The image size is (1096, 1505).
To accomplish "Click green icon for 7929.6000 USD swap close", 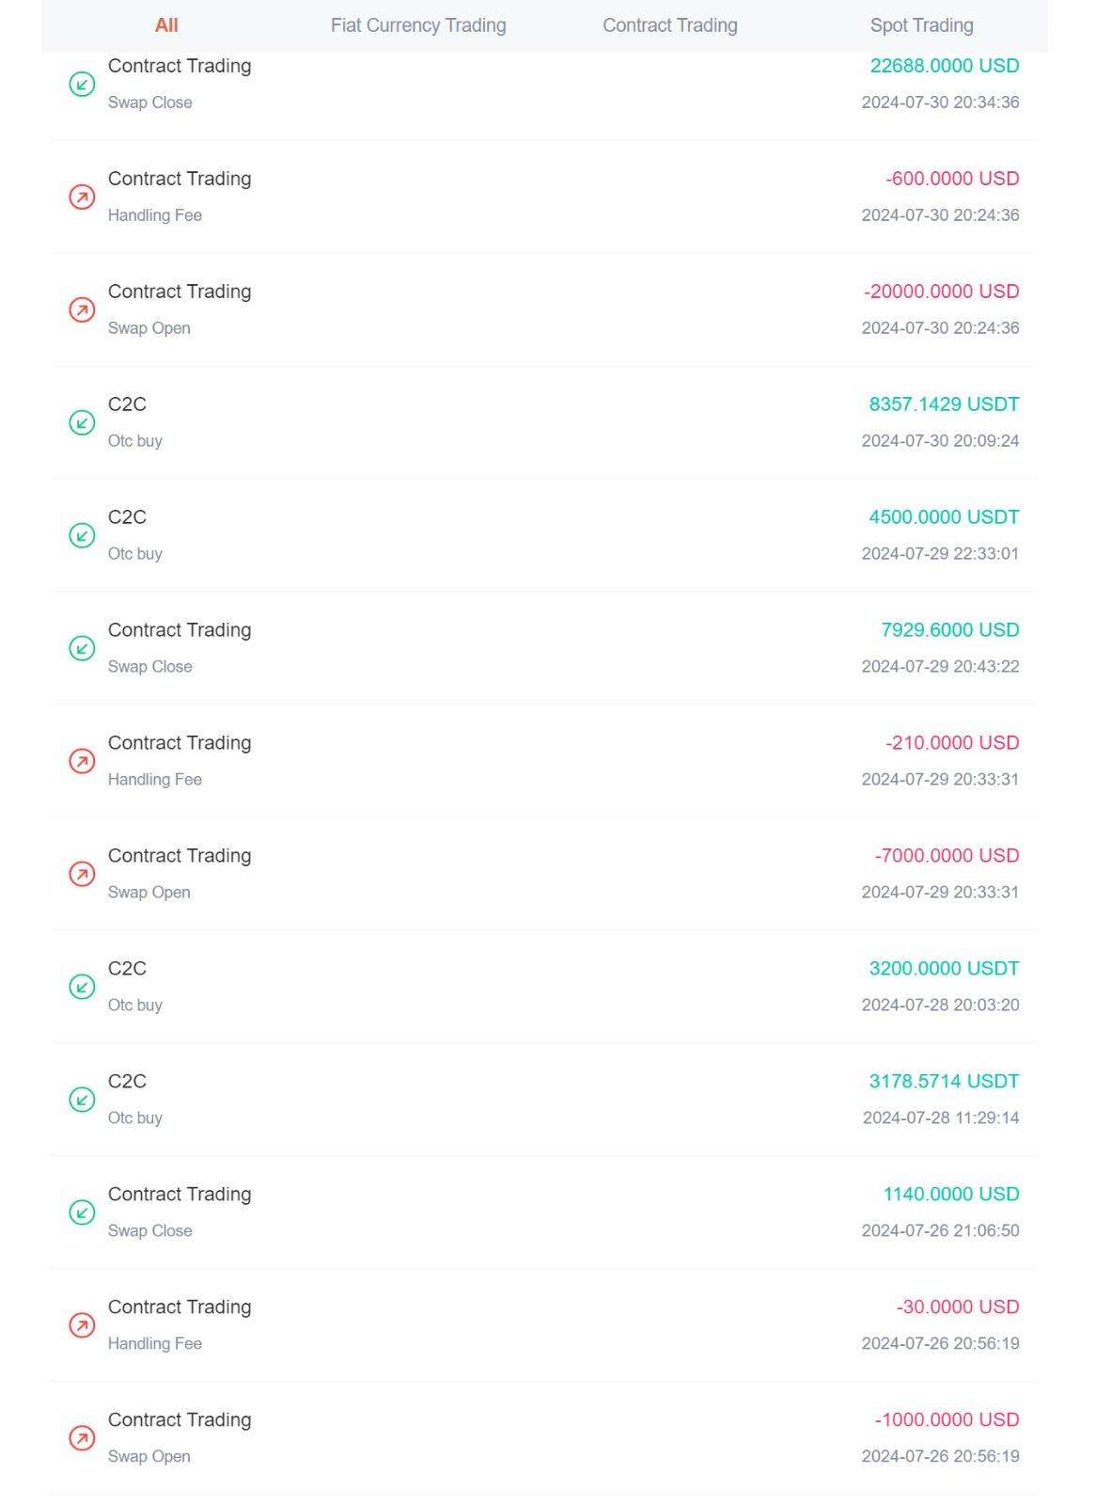I will coord(82,648).
